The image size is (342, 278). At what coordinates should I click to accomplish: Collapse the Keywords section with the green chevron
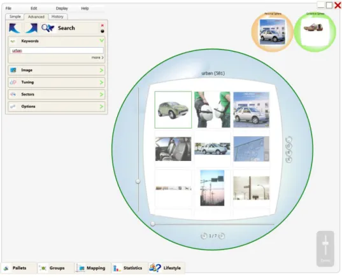(102, 41)
